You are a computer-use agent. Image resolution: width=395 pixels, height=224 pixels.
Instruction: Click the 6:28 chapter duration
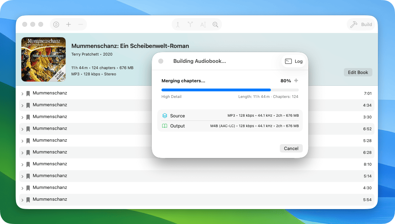tap(367, 152)
